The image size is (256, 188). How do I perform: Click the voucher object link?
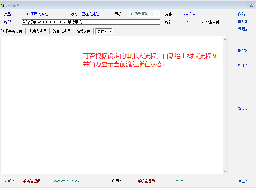tap(189, 14)
